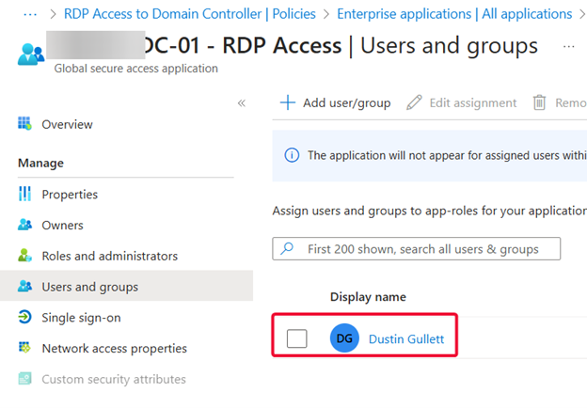This screenshot has width=587, height=408.
Task: Click Add user/group button
Action: tap(336, 102)
